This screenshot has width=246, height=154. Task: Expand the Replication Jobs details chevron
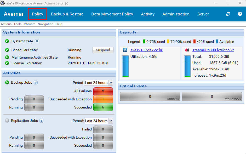tap(41, 121)
